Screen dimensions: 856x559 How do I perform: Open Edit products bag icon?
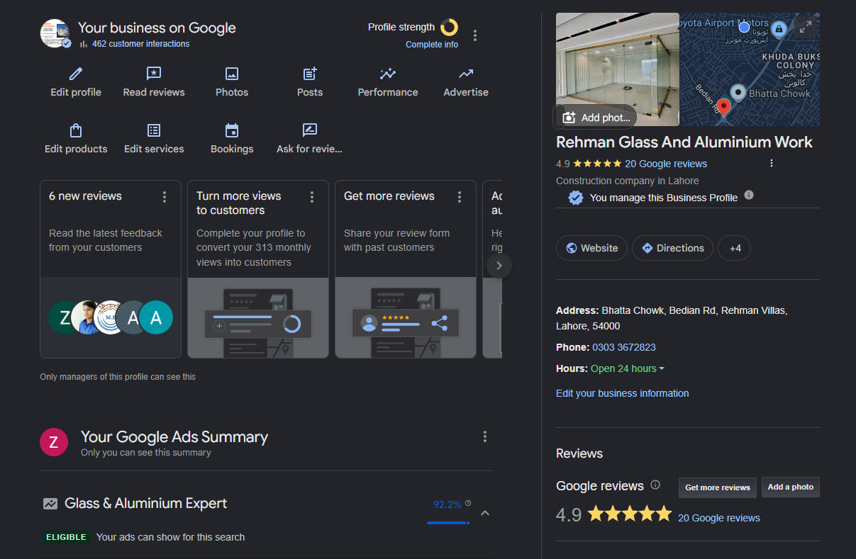[76, 130]
